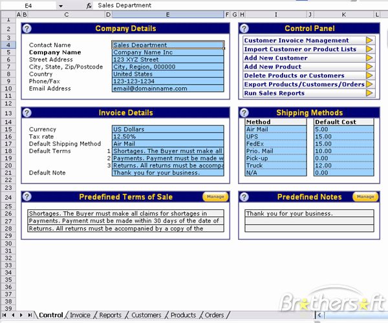Select the 12.50% tax rate cell
The image size is (388, 323).
(x=168, y=136)
